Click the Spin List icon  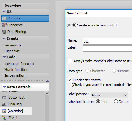4,104
